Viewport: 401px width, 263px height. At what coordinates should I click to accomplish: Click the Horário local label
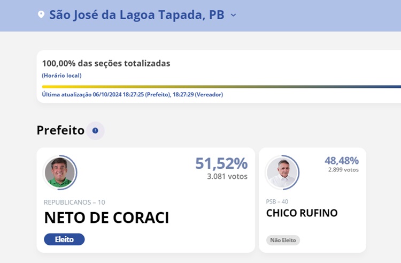click(x=61, y=76)
